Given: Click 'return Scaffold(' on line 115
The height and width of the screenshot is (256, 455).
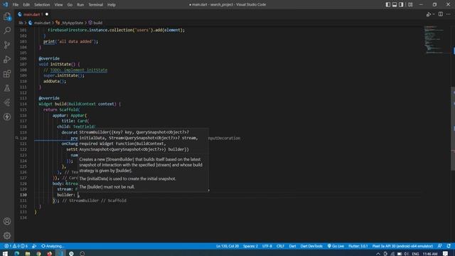Looking at the screenshot, I should [x=62, y=110].
